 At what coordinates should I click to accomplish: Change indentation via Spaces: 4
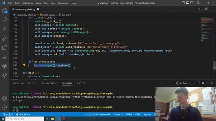pos(118,114)
